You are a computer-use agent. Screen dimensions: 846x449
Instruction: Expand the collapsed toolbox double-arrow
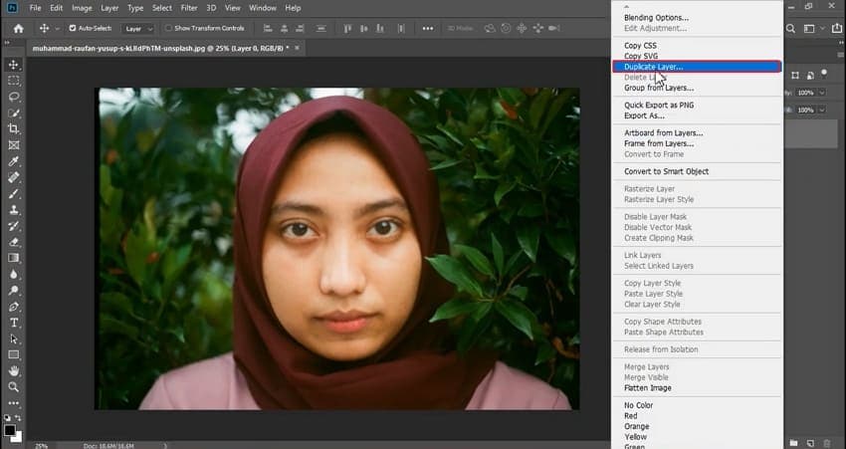pyautogui.click(x=7, y=43)
